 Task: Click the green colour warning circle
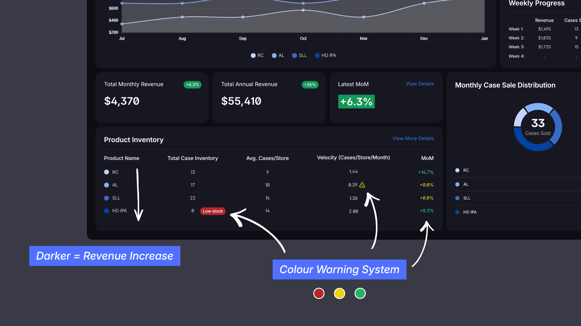pos(360,293)
